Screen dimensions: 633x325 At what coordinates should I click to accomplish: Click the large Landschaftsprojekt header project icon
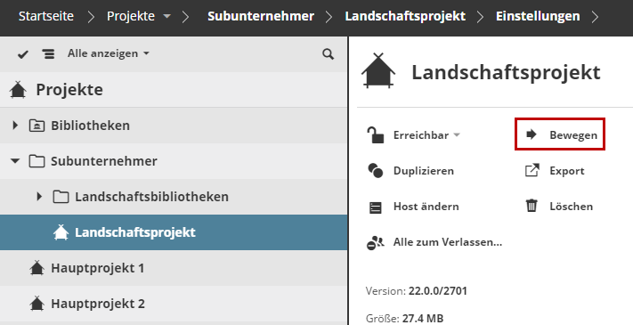[378, 71]
